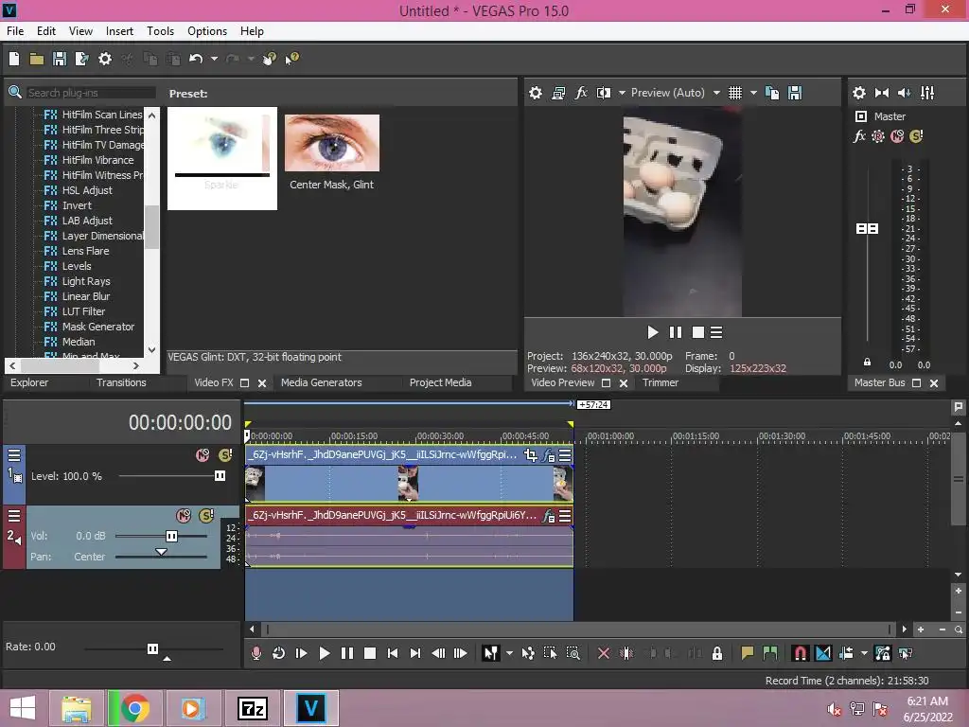Mute audio track 2

[x=184, y=516]
